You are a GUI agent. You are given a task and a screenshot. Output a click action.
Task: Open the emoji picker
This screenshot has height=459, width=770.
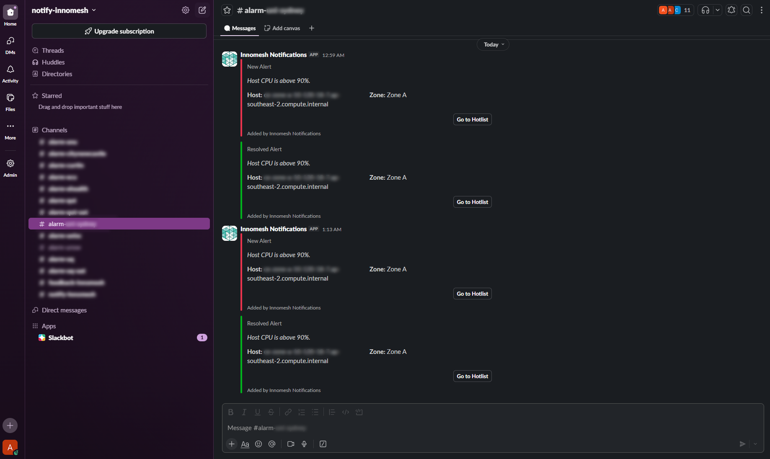[258, 444]
